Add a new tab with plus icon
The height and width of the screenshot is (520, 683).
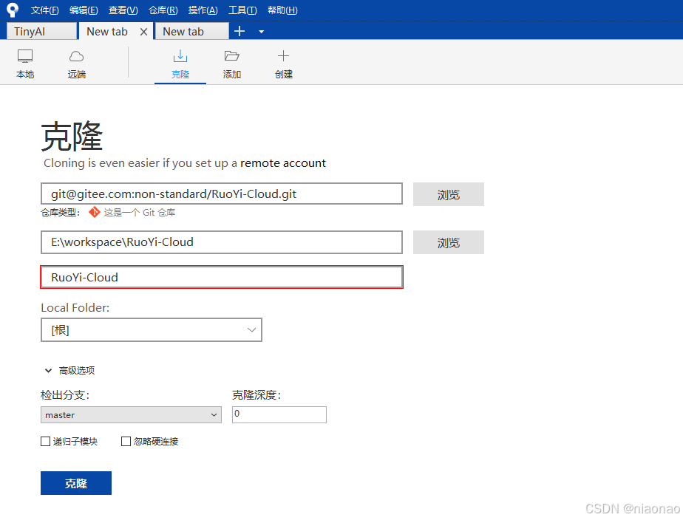(239, 31)
